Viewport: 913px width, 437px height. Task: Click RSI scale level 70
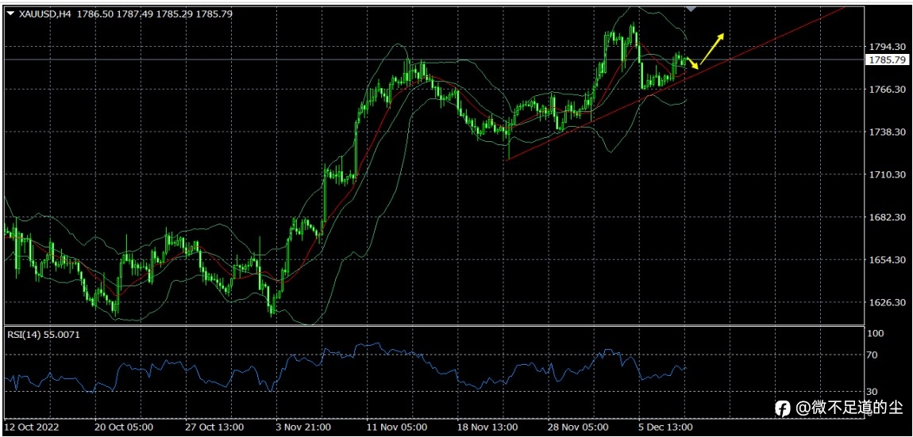(x=874, y=355)
